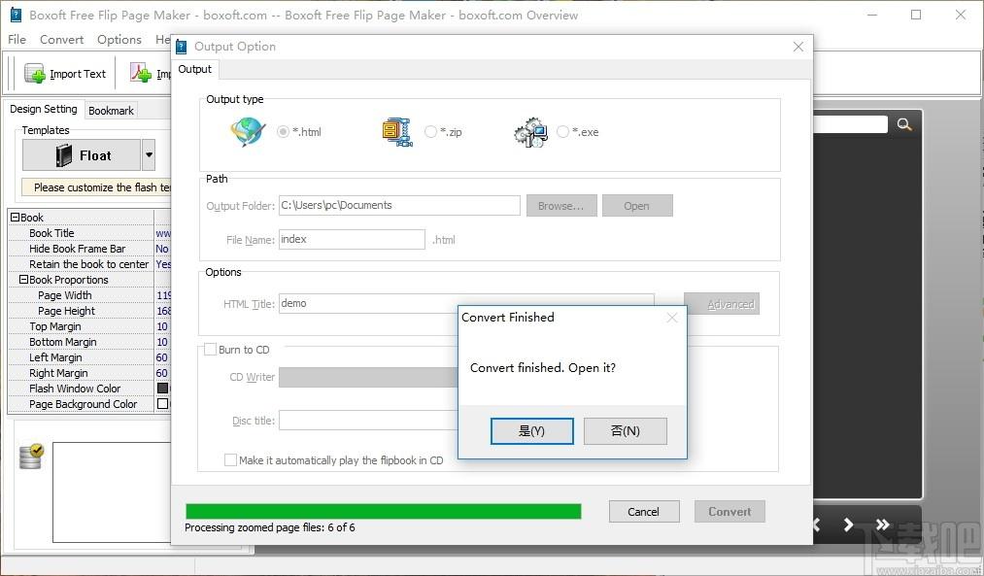Select the Hide Book Frame Bar row
Viewport: 984px width, 576px height.
point(89,249)
